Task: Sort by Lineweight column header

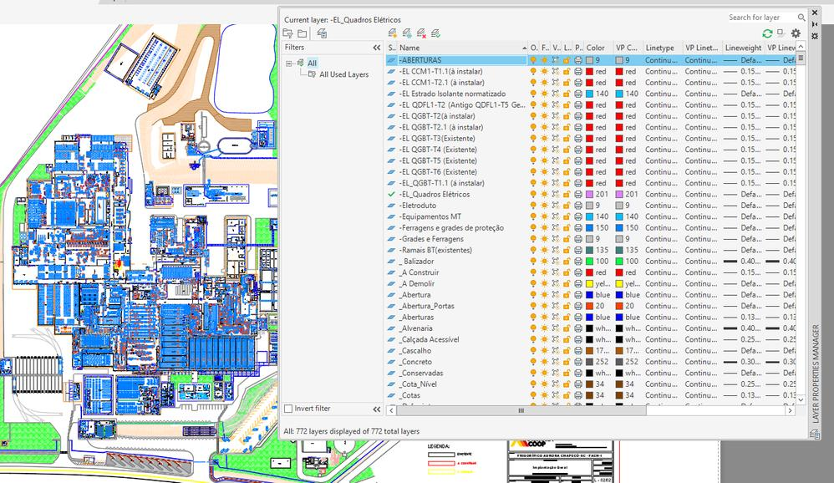Action: point(744,48)
